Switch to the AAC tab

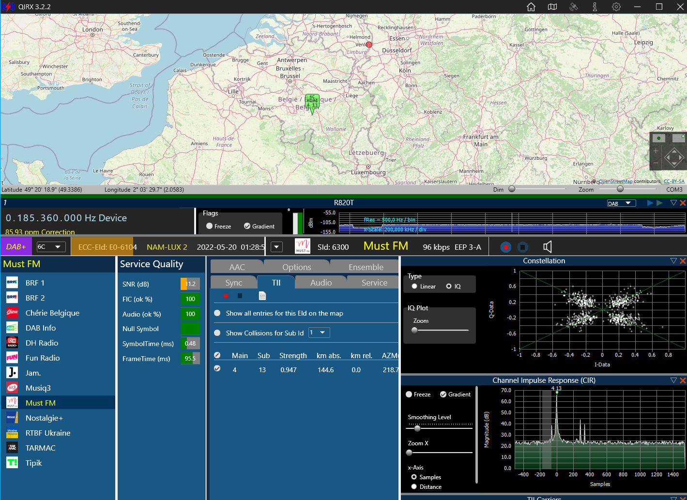(x=237, y=267)
